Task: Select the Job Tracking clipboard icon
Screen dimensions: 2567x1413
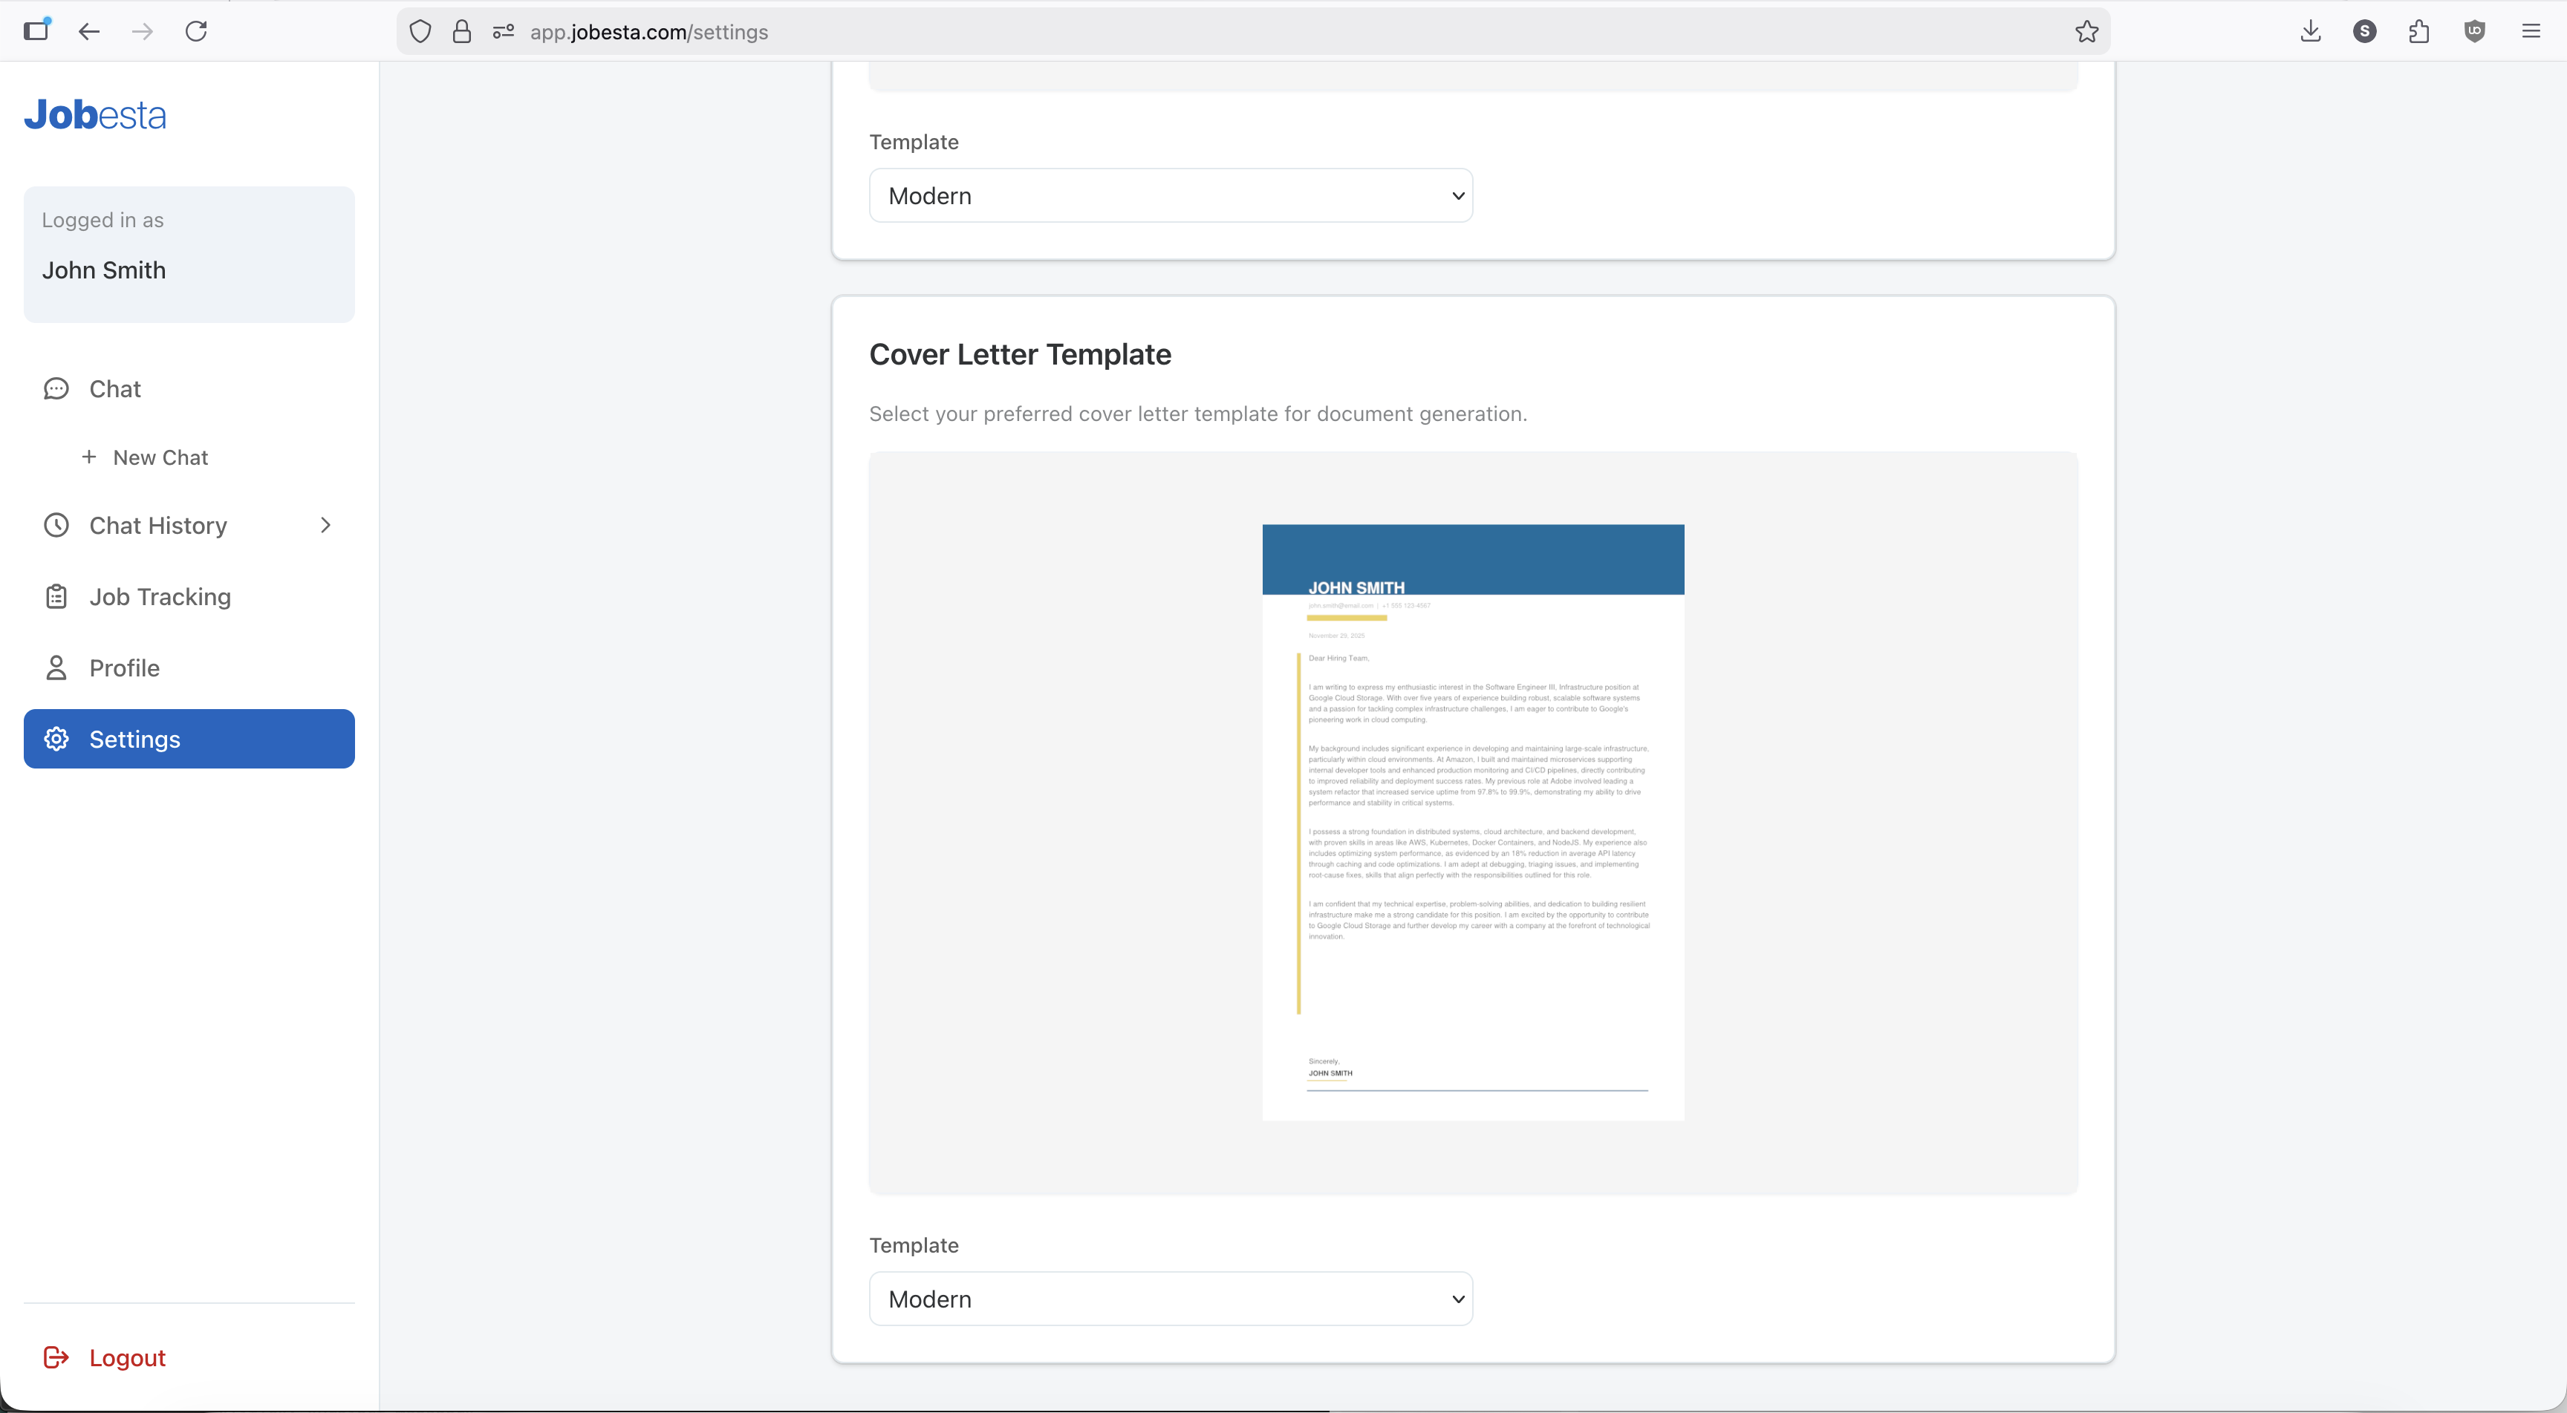Action: pos(56,596)
